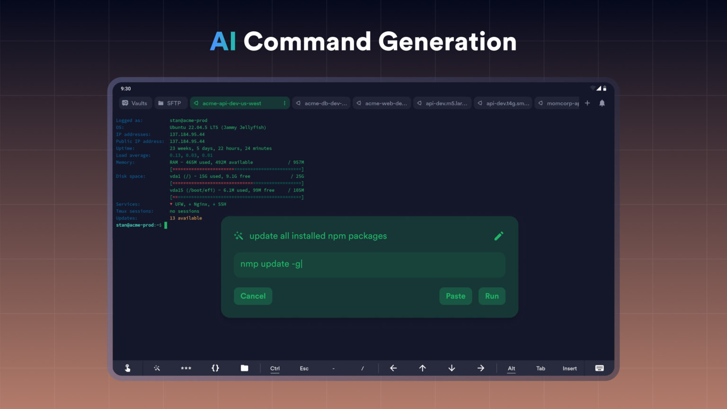Cancel the AI command dialog
The height and width of the screenshot is (409, 727).
click(253, 296)
